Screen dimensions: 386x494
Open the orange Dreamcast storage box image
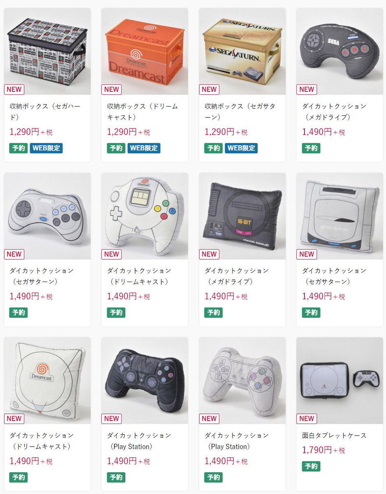pyautogui.click(x=144, y=51)
